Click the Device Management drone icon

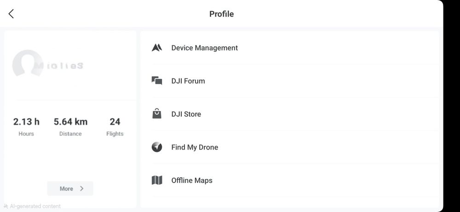pyautogui.click(x=157, y=48)
